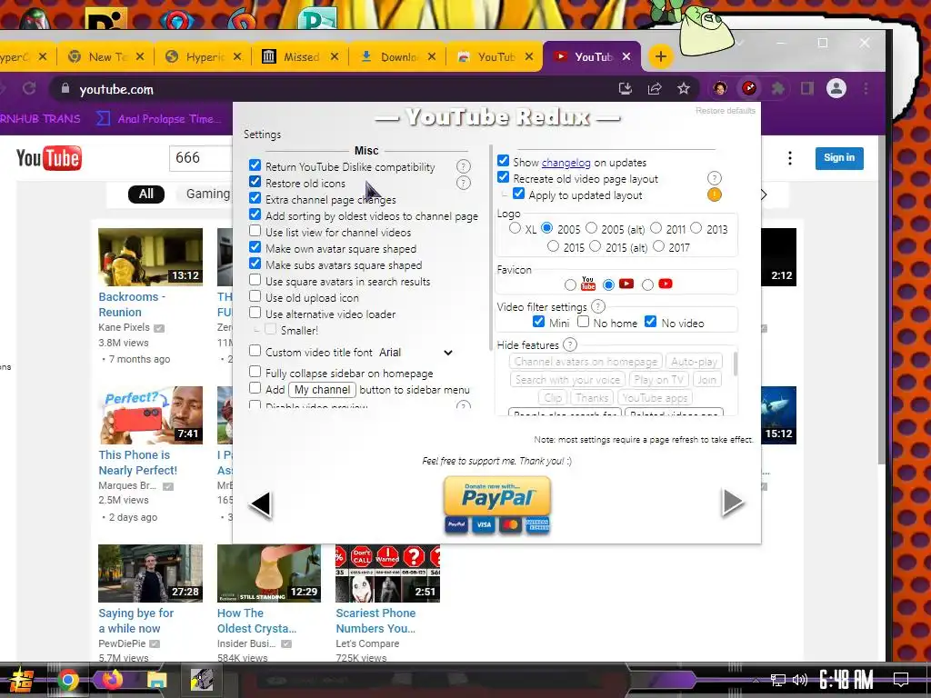This screenshot has height=698, width=931.
Task: Click the settings column scrollbar
Action: pos(490,247)
